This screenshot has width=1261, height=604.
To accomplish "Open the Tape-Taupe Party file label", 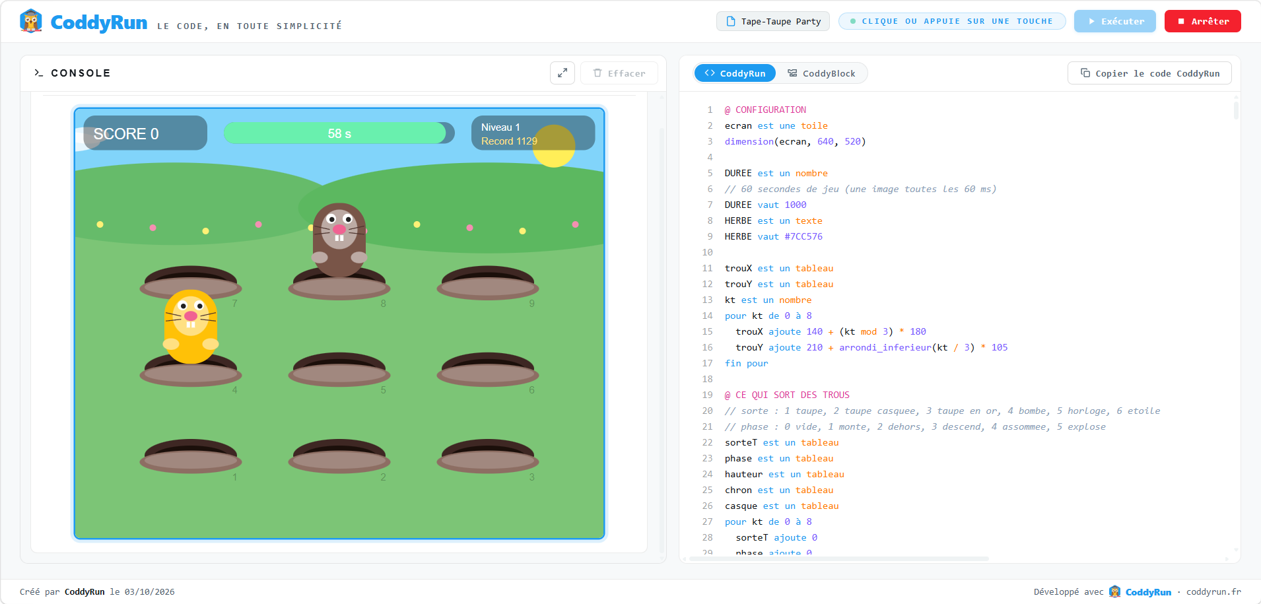I will pos(773,21).
